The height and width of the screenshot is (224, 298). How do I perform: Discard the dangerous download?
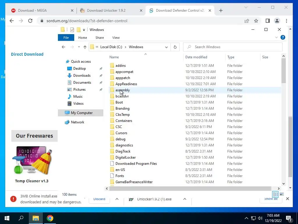[99, 199]
